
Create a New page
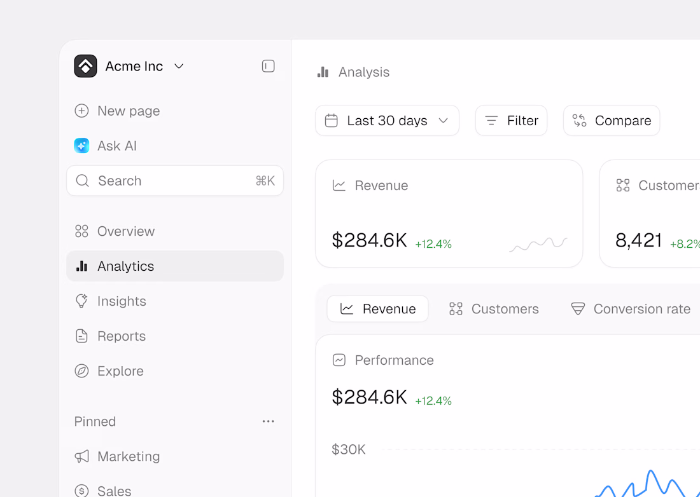point(117,111)
